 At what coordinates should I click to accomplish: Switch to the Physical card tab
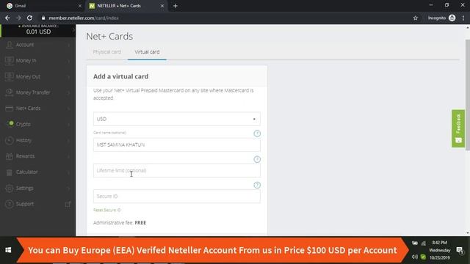[107, 52]
